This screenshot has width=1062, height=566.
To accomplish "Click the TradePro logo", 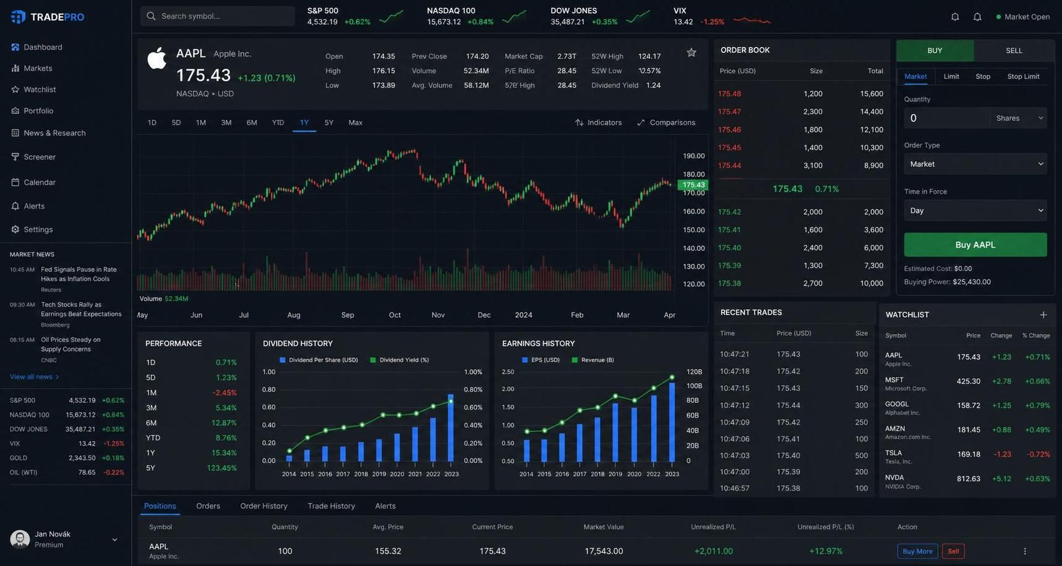I will pos(48,17).
